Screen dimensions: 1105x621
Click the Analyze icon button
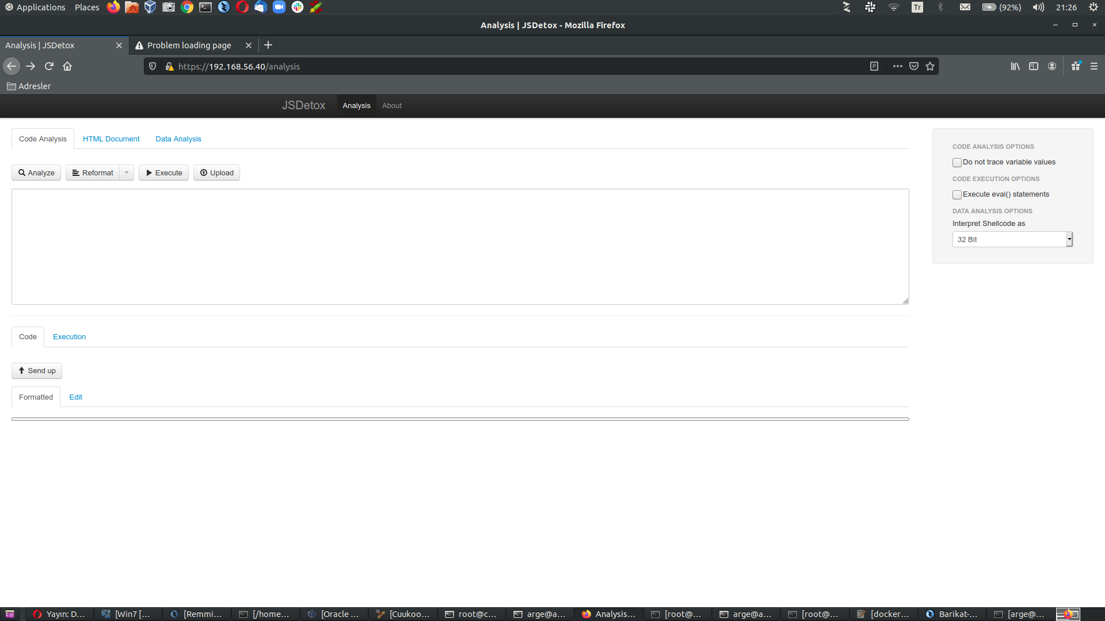[36, 173]
